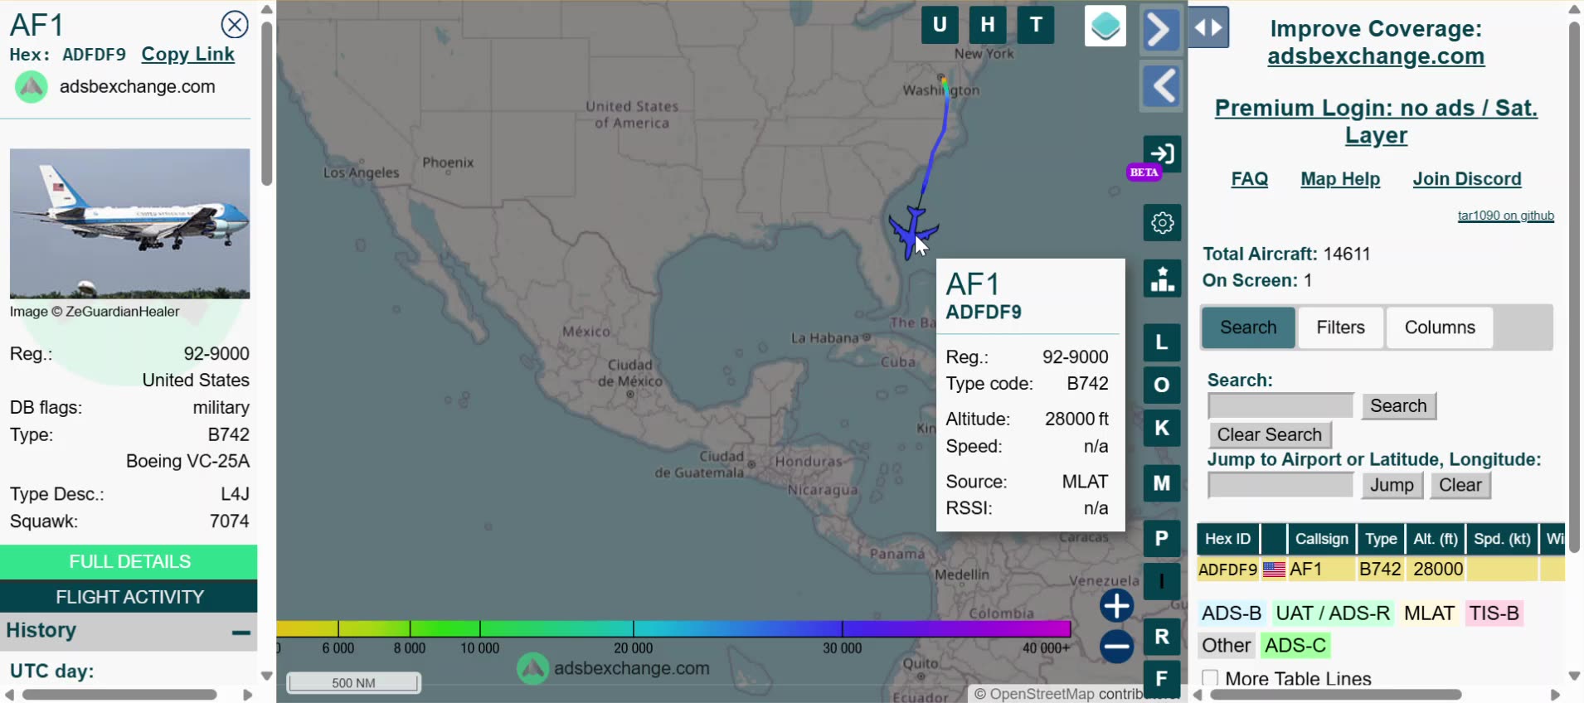Select the ADFDF9 AF1 table row
Screen dimensions: 1584x703
click(x=1381, y=570)
